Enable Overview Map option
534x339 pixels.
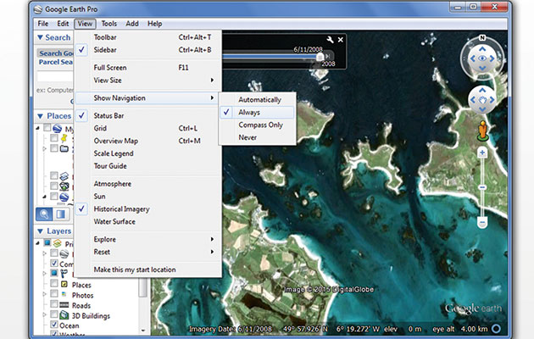148,141
